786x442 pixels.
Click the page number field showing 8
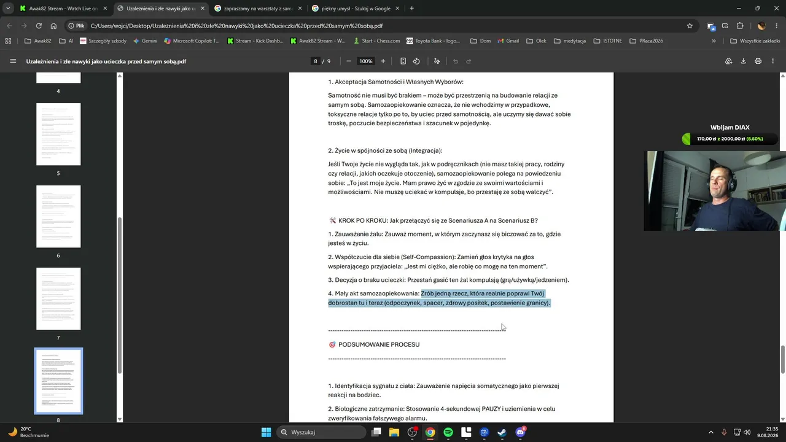pyautogui.click(x=316, y=61)
